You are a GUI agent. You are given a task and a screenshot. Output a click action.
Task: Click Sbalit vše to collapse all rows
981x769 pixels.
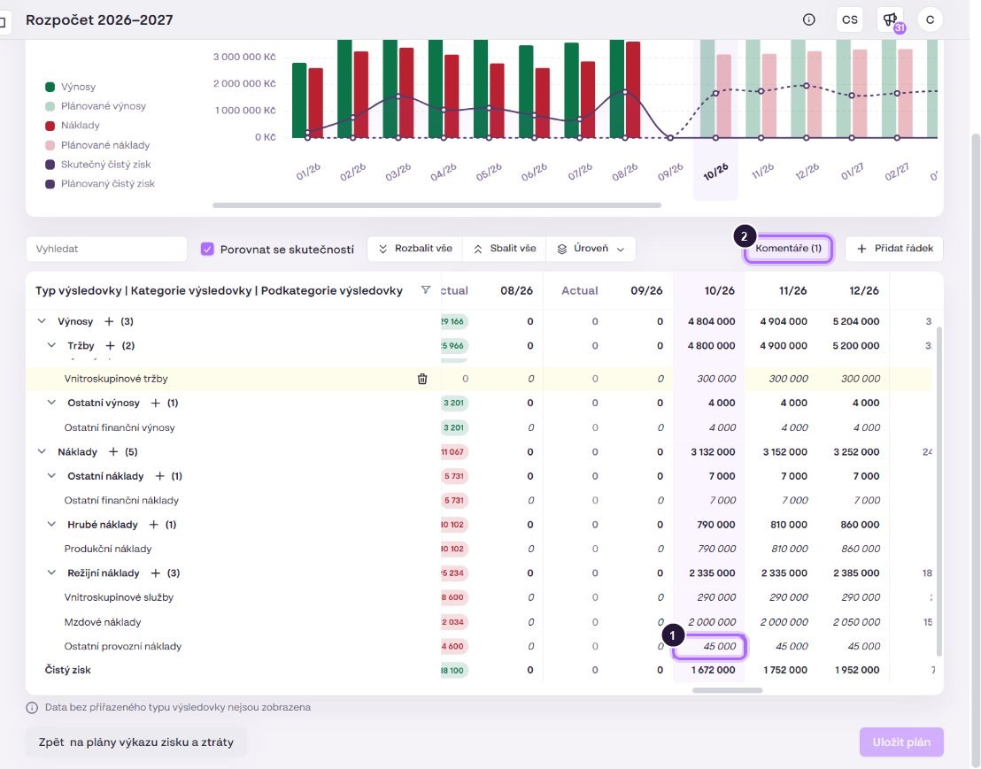[x=505, y=249]
